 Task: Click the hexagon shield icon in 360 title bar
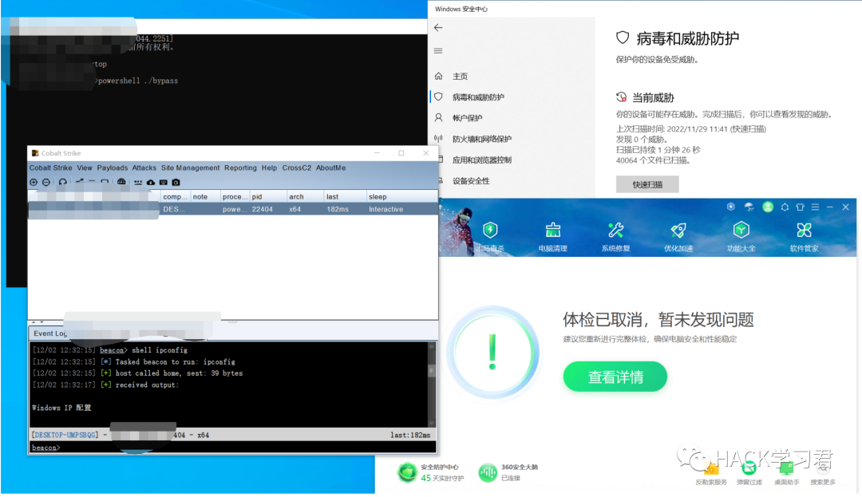tap(730, 207)
